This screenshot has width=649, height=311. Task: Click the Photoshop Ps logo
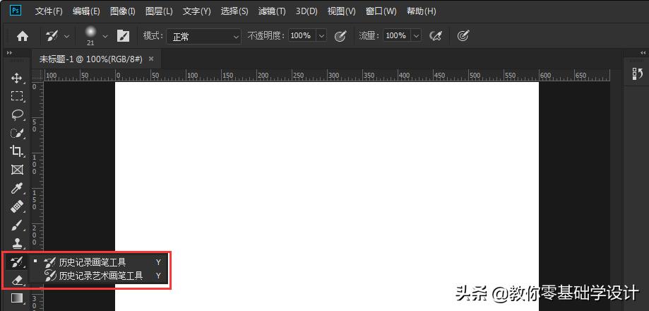(x=16, y=11)
